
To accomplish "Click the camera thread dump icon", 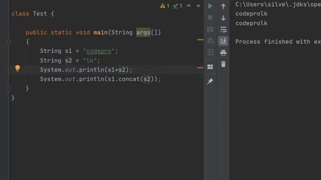I will coord(210,29).
